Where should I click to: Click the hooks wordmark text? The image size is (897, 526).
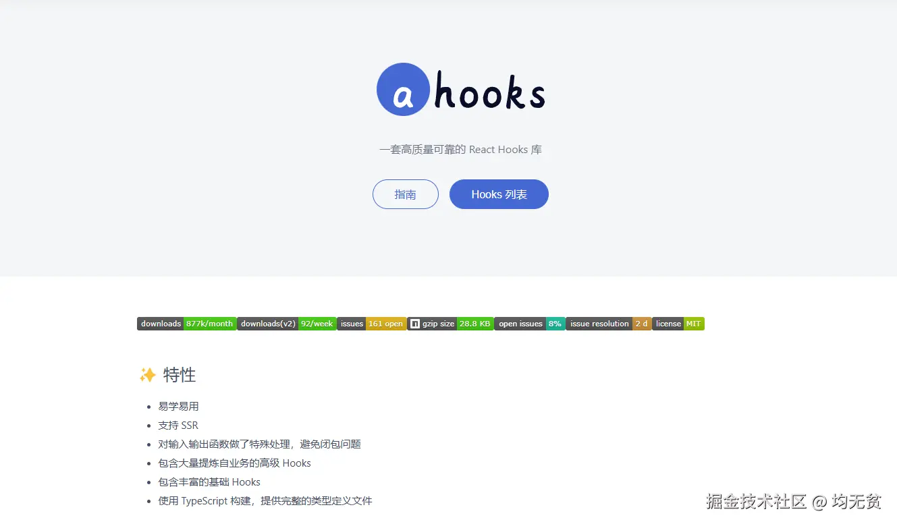pyautogui.click(x=490, y=92)
